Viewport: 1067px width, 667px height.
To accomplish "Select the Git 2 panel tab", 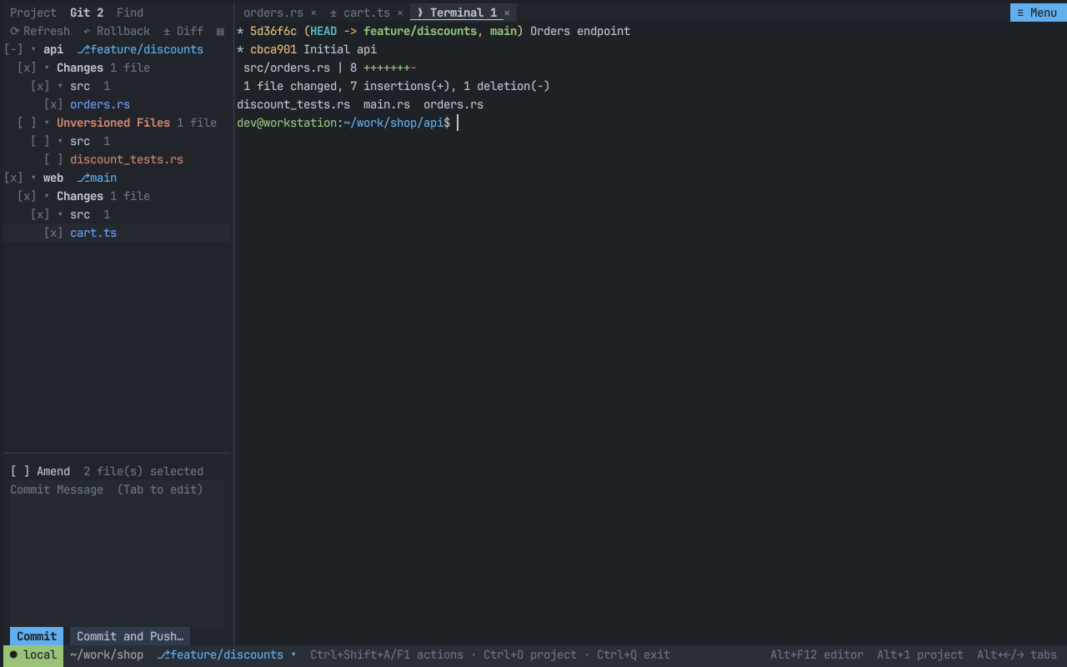I will [87, 13].
